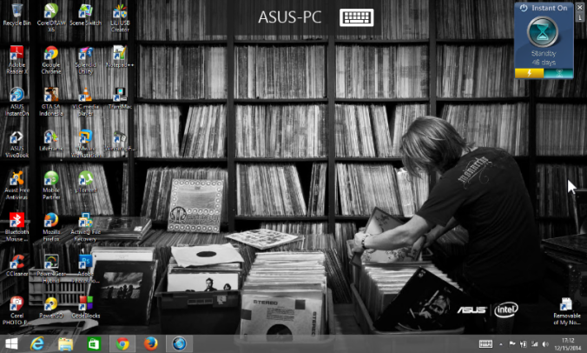Open the LifeFrame desktop shortcut
This screenshot has width=587, height=353.
tap(51, 141)
